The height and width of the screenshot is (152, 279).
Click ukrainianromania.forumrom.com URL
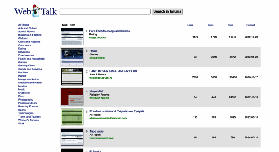[108, 118]
